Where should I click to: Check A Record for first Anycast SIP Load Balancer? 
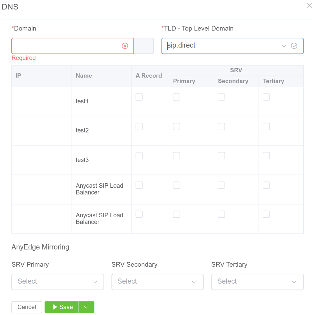point(139,185)
